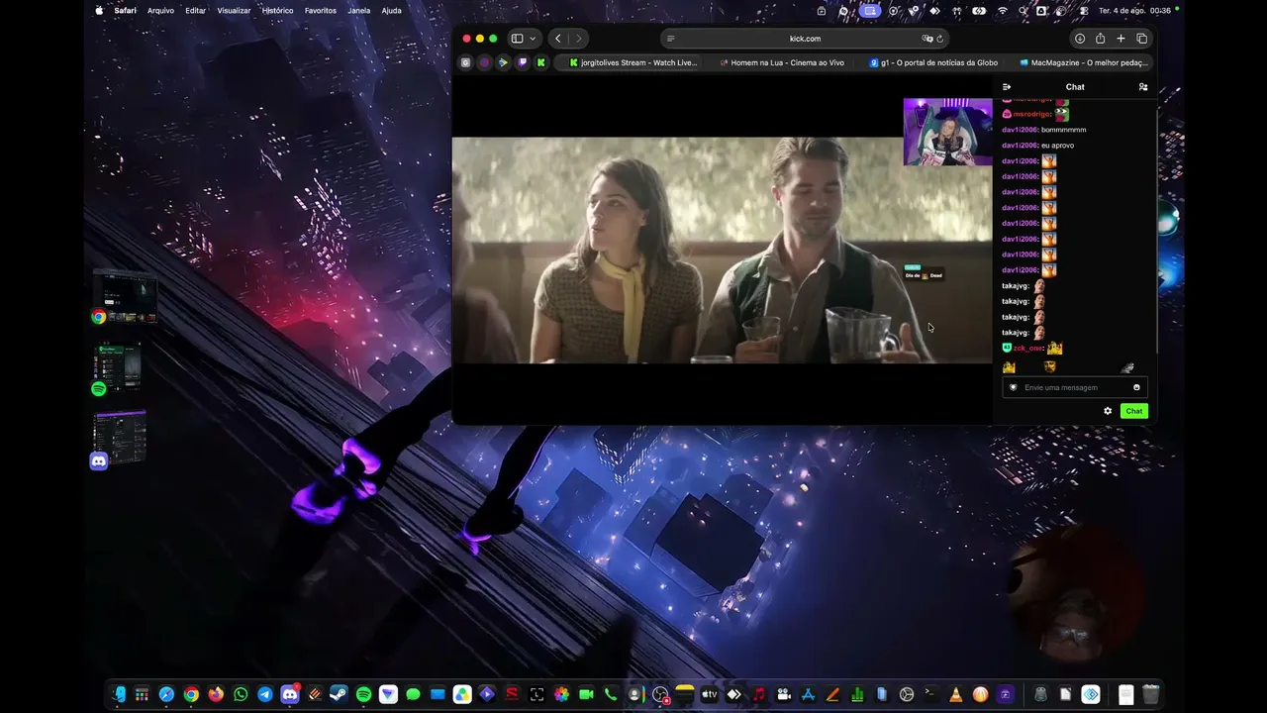Viewport: 1267px width, 713px height.
Task: Open the Apple menu
Action: click(99, 11)
